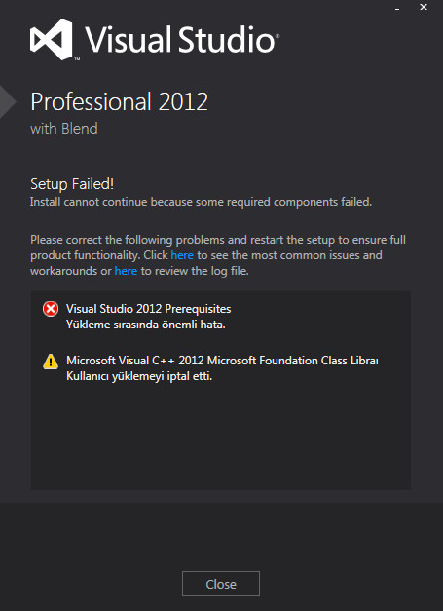The width and height of the screenshot is (443, 611).
Task: Click the Visual Studio infinity logo icon
Action: coord(52,39)
